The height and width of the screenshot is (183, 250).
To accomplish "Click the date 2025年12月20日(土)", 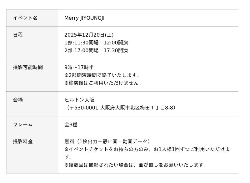I will (89, 35).
